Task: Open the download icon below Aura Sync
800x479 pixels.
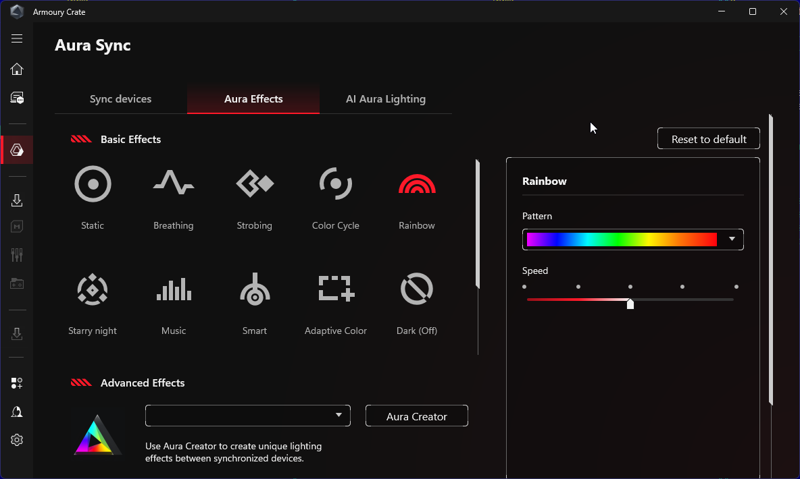Action: click(17, 200)
